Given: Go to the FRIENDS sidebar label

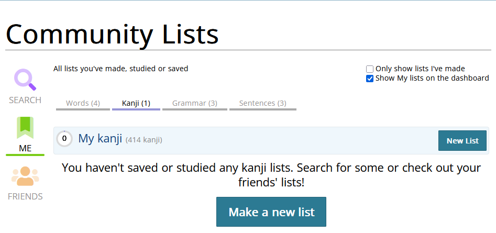Looking at the screenshot, I should pyautogui.click(x=25, y=196).
